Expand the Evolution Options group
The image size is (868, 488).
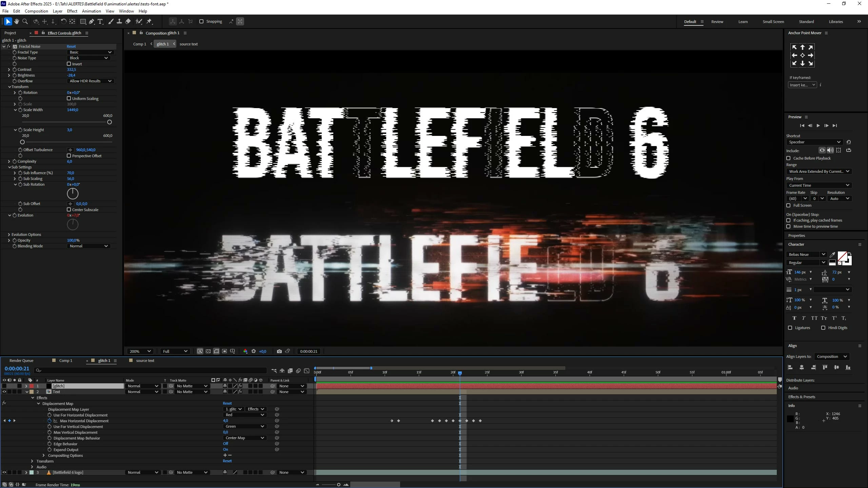9,235
